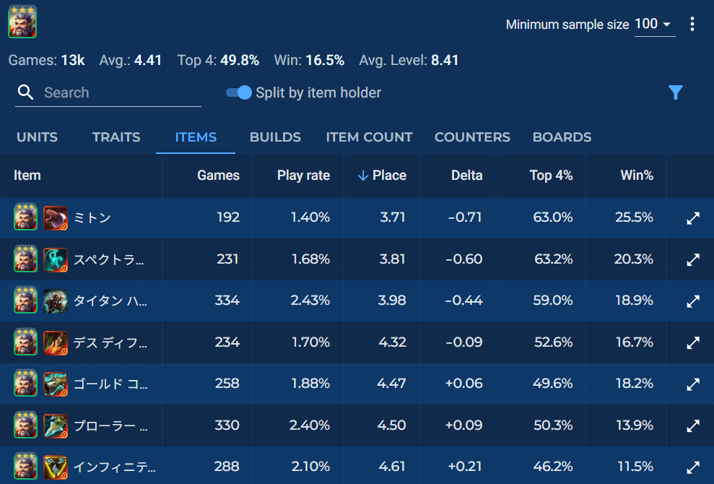Viewport: 714px width, 484px height.
Task: Click the ミトン item icon
Action: pyautogui.click(x=56, y=217)
